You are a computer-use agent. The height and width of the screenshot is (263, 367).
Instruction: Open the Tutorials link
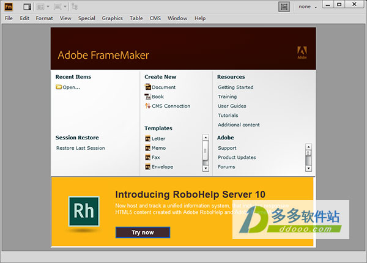[x=228, y=116]
